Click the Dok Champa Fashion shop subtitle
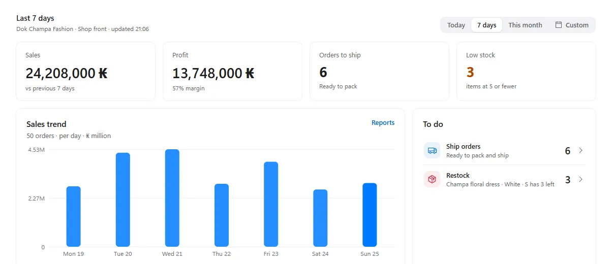The width and height of the screenshot is (612, 264). coord(82,29)
